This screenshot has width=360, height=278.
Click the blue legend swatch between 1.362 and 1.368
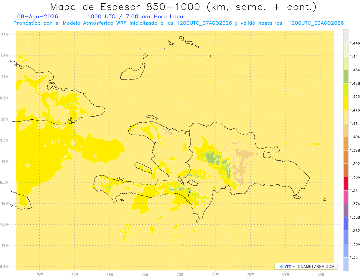[346, 224]
